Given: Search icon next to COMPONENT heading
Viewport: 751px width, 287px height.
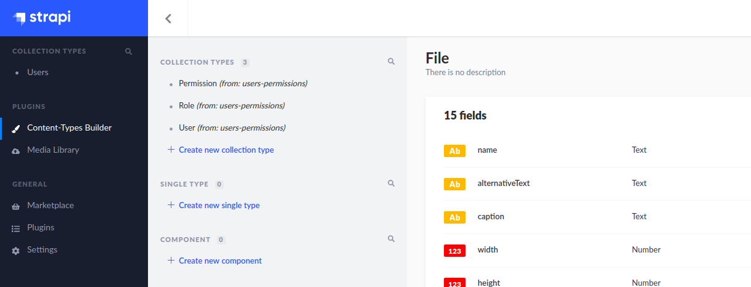Looking at the screenshot, I should (391, 239).
